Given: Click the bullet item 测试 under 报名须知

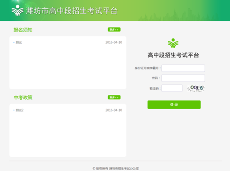Looking at the screenshot, I should [19, 43].
